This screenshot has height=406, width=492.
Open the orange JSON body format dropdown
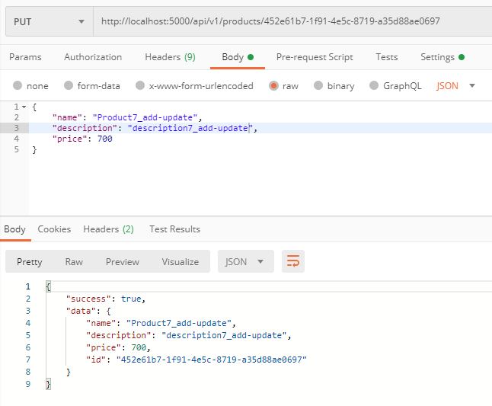click(455, 85)
